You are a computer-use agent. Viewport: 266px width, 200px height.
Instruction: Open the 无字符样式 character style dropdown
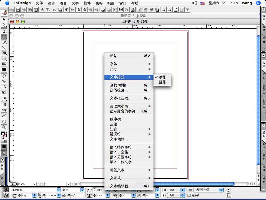221,190
